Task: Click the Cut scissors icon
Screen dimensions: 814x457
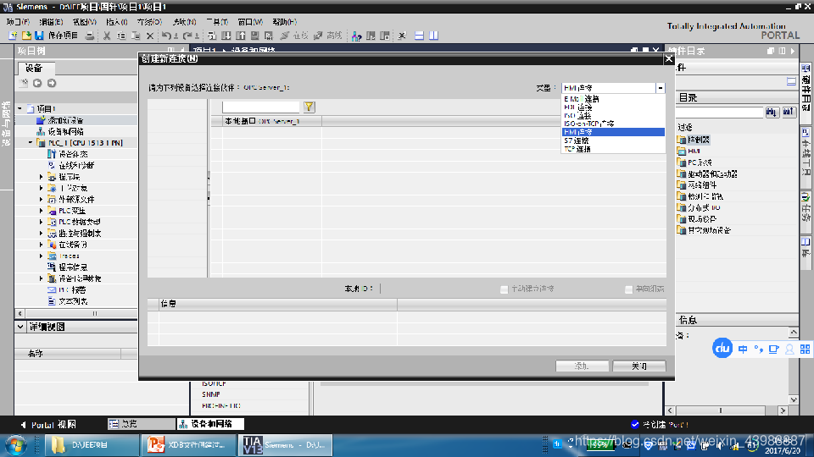Action: [107, 36]
